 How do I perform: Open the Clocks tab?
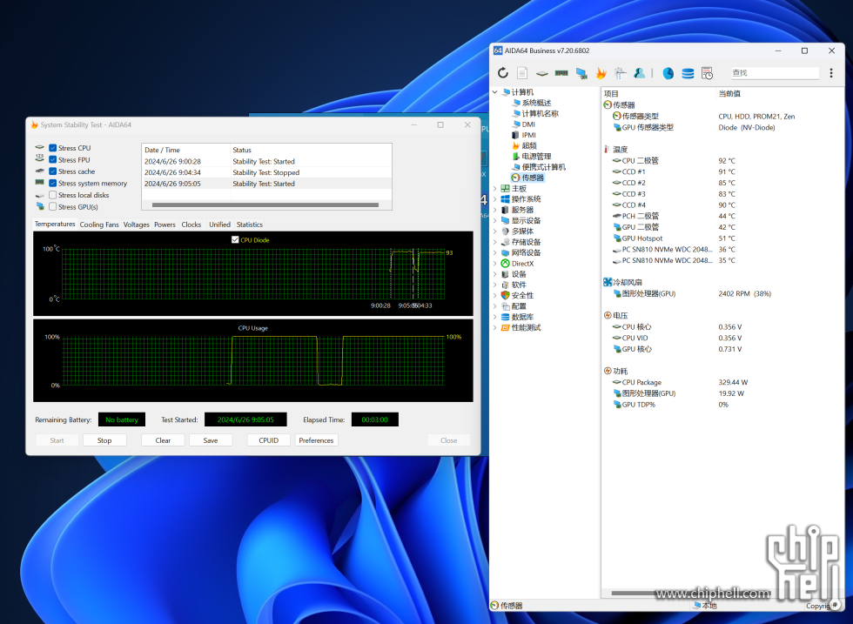pos(191,225)
